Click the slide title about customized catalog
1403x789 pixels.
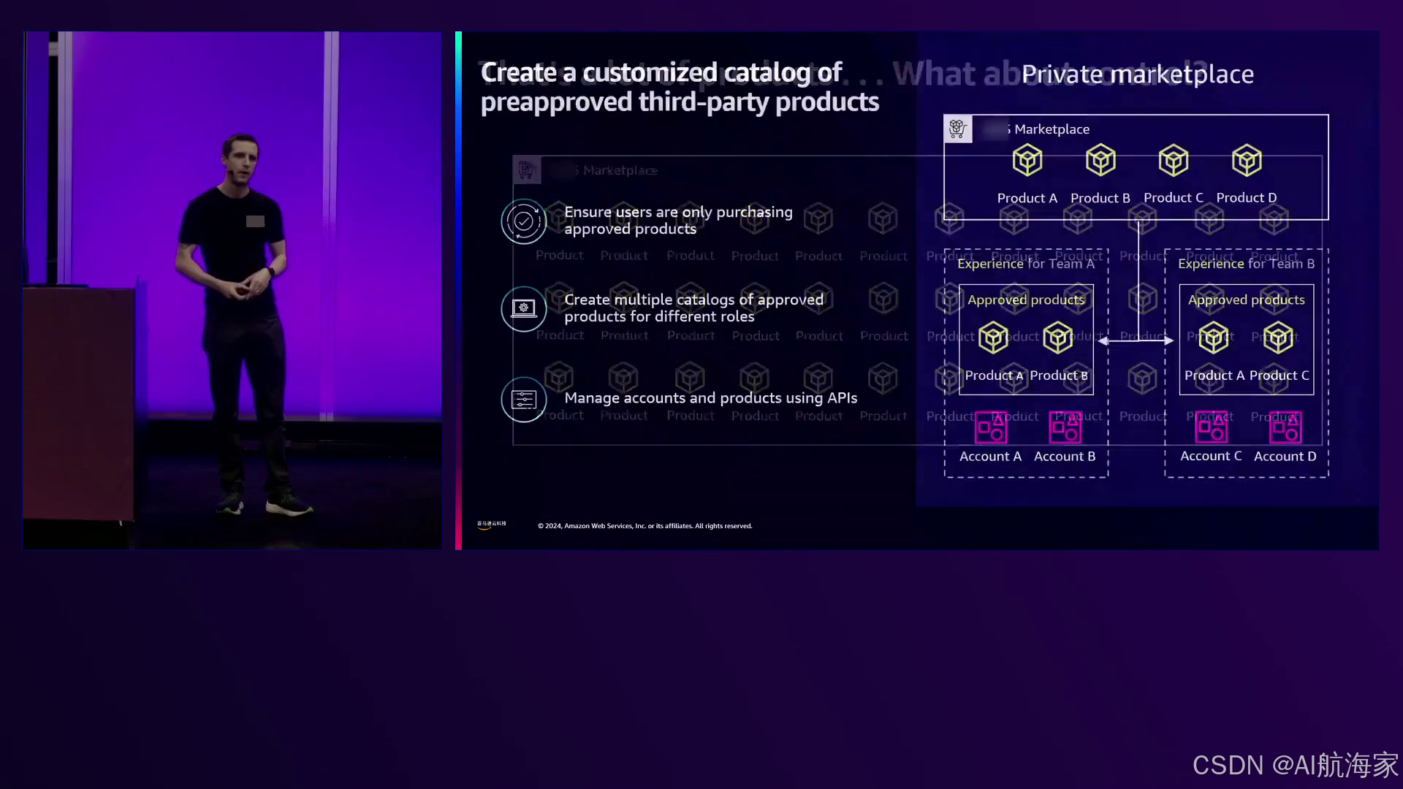tap(679, 87)
